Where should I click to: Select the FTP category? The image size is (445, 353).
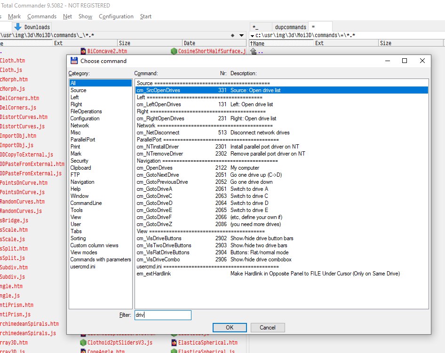[x=101, y=175]
